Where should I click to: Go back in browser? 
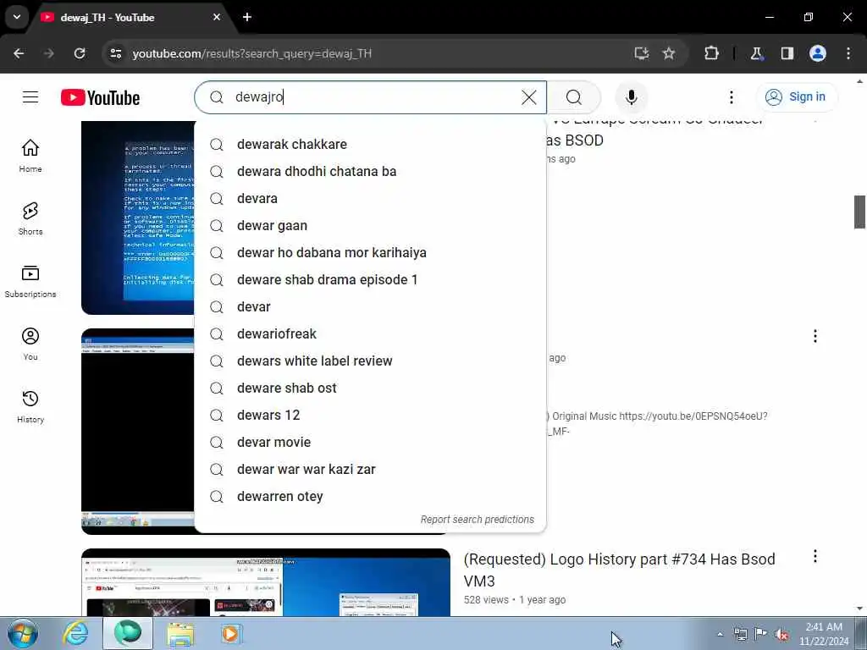19,53
